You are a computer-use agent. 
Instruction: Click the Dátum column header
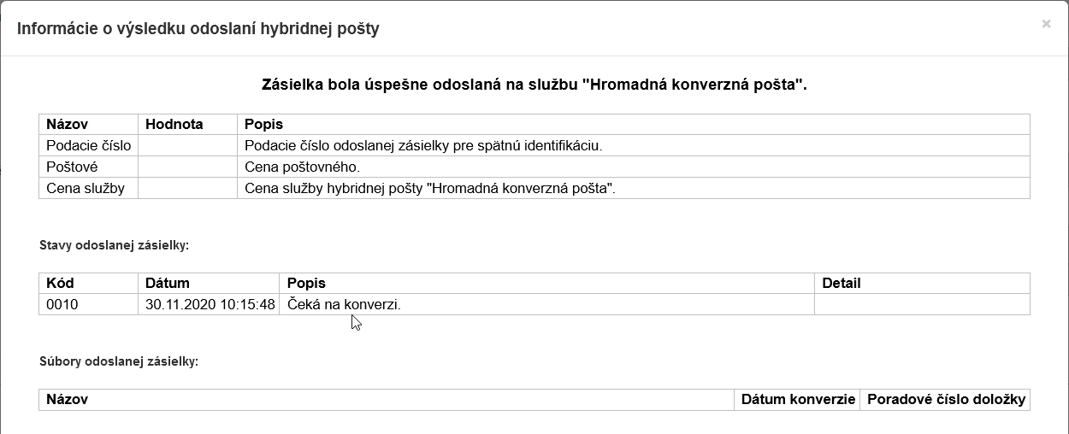[x=168, y=283]
